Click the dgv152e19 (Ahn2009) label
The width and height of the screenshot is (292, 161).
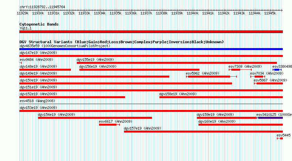click(38, 94)
